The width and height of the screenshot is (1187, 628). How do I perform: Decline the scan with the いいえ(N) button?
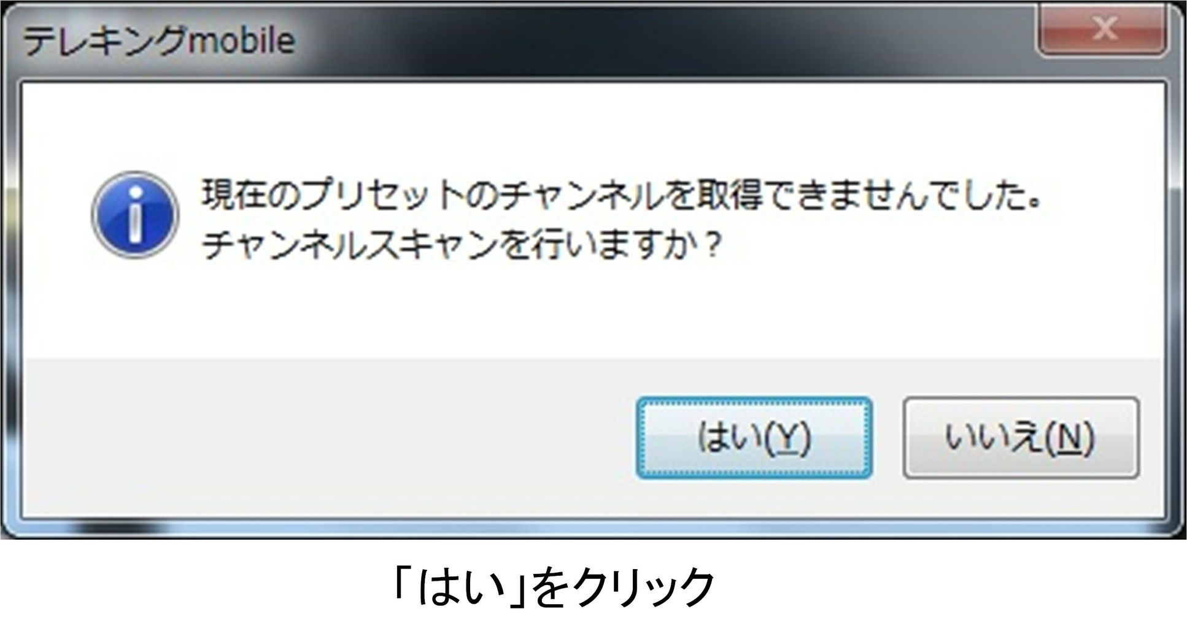1021,438
